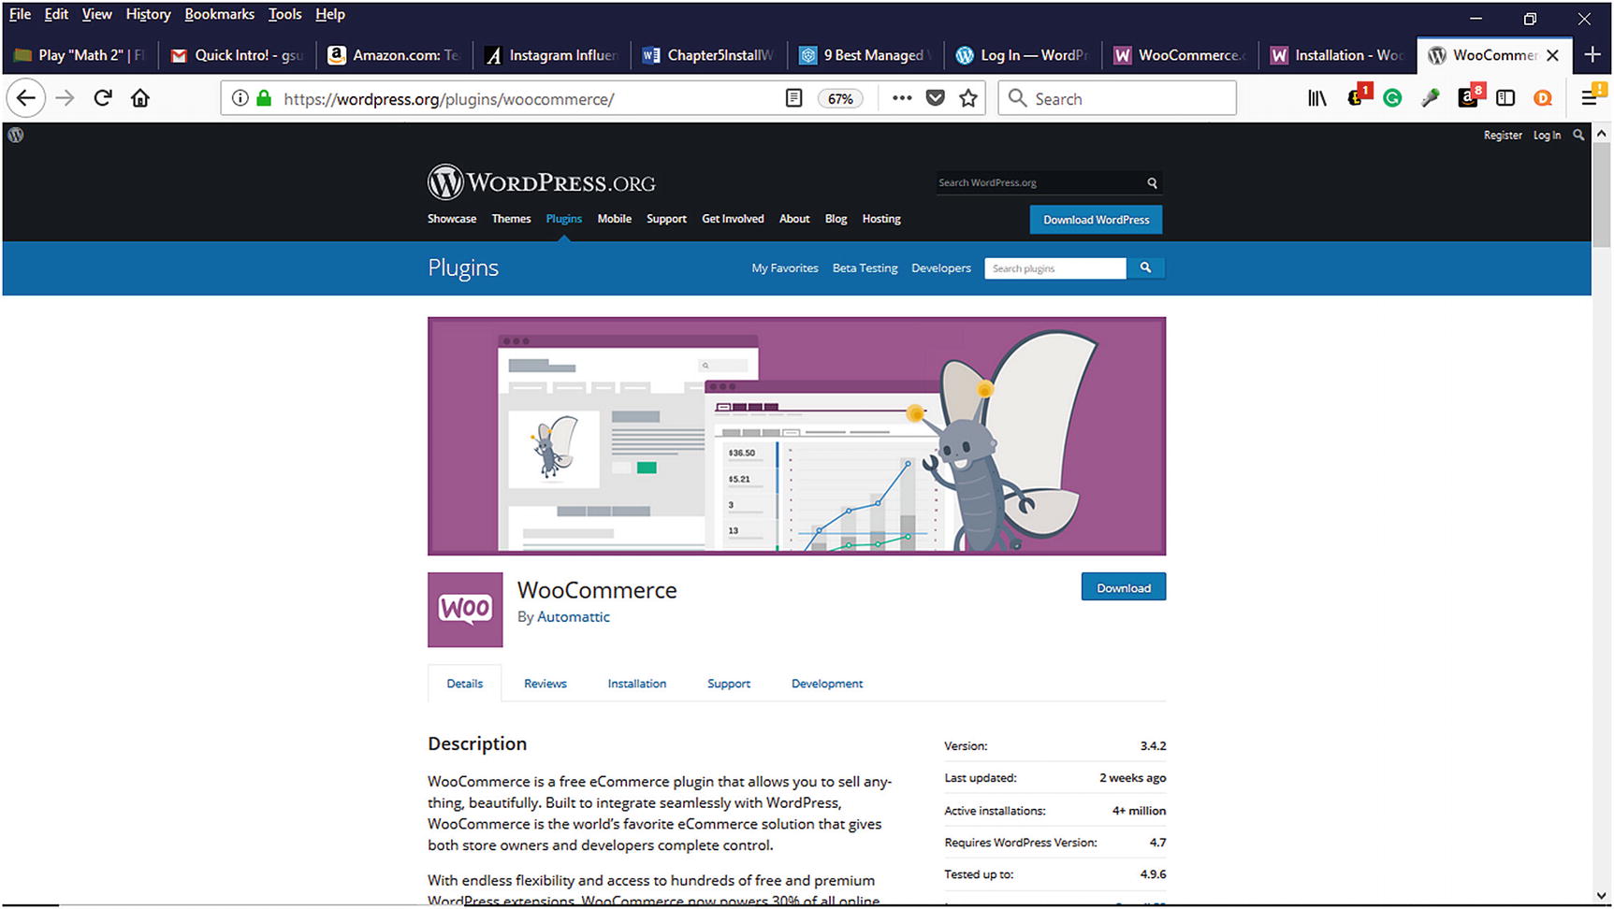The image size is (1614, 909).
Task: Switch to the Play "Math 2" tab
Action: pyautogui.click(x=80, y=55)
